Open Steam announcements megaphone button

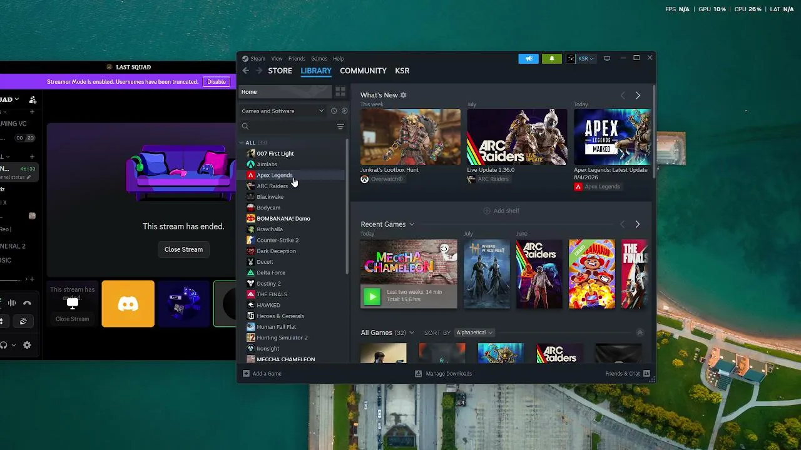pos(528,59)
